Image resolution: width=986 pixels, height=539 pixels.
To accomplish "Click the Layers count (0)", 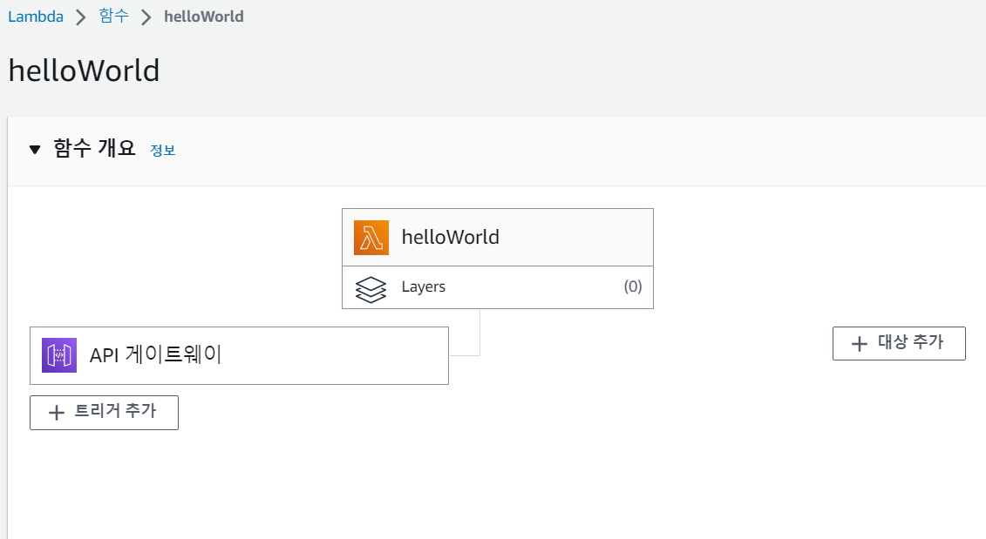I will 633,286.
